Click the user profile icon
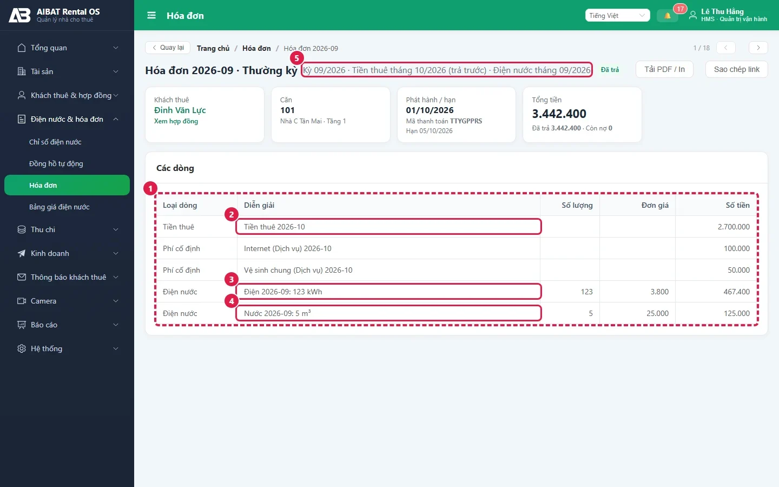Screen dimensions: 779x487 pos(692,16)
